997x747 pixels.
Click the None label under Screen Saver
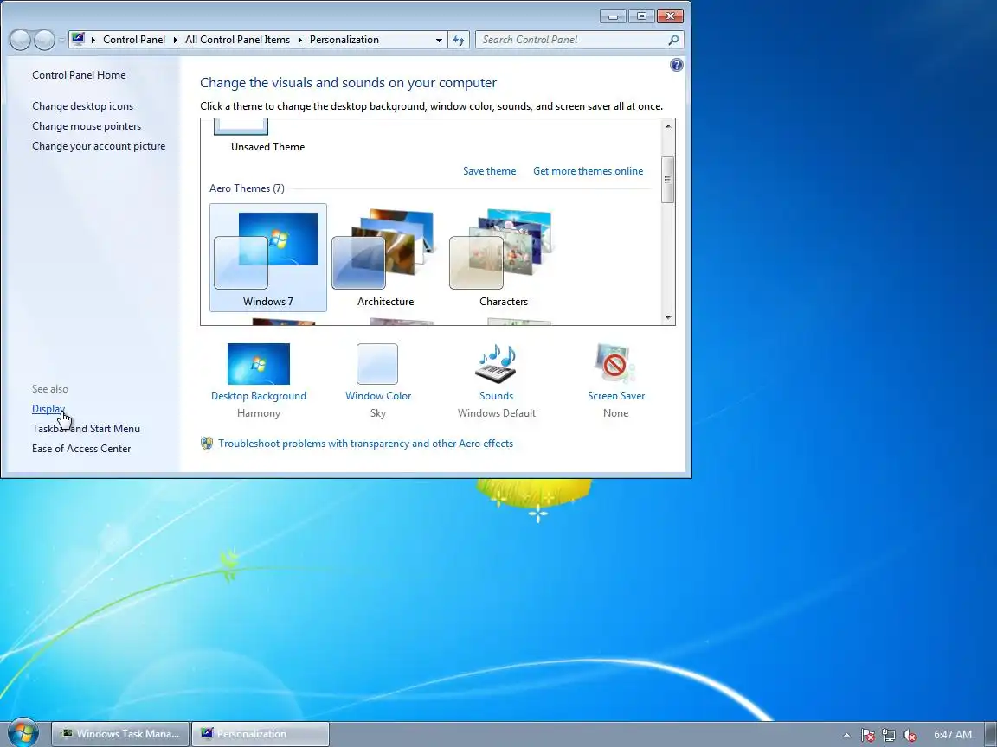[x=615, y=413]
